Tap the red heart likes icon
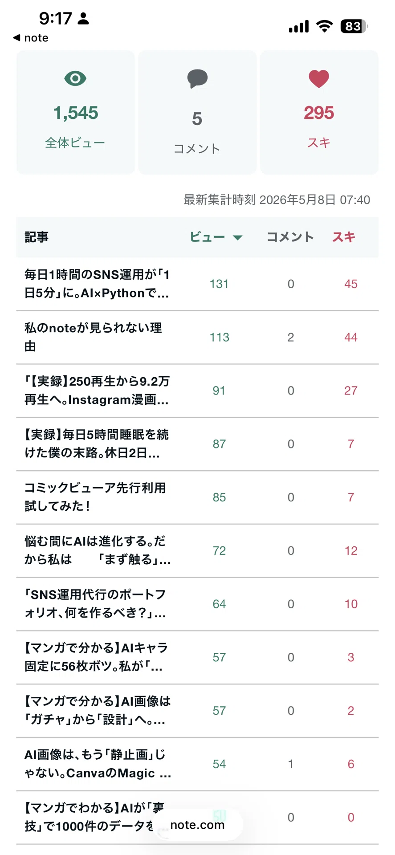Image resolution: width=395 pixels, height=855 pixels. (x=319, y=79)
